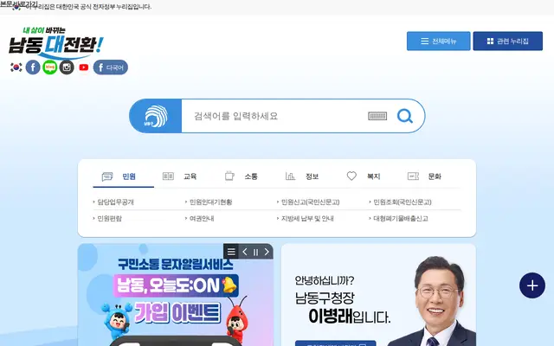Click the 본문 바로가기 skip link
Viewport: 554px width, 346px height.
pos(19,3)
